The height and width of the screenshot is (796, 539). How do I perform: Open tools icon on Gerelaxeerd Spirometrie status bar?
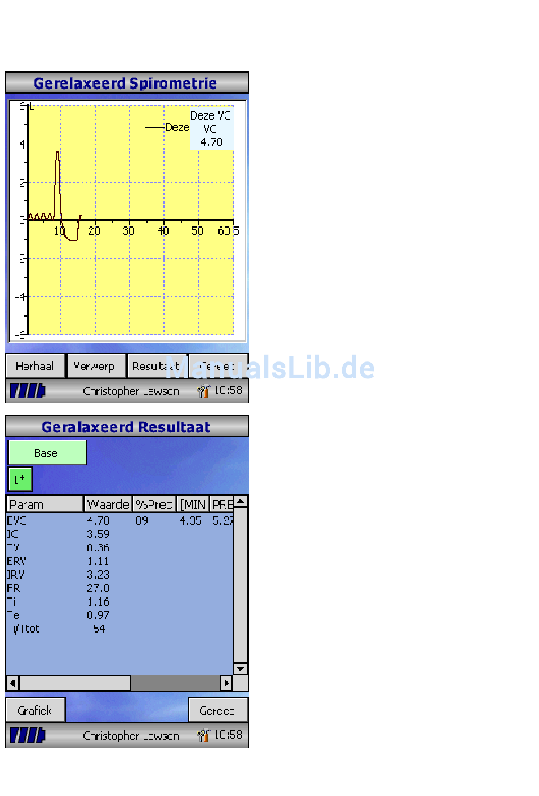click(x=203, y=391)
